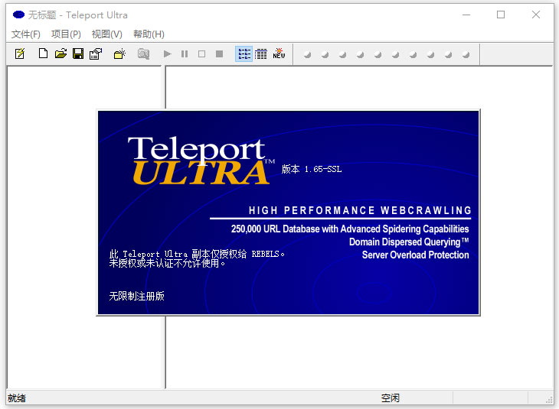Click the 无限制注册版 text on the splash
The image size is (559, 409).
pyautogui.click(x=136, y=296)
